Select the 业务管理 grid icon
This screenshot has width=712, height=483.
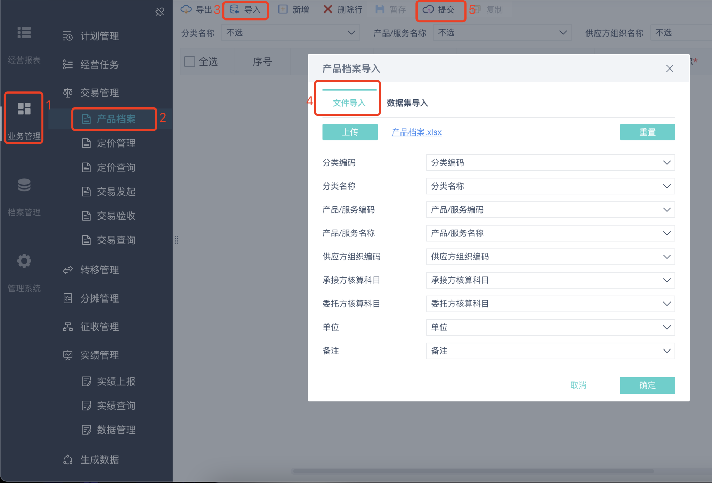(24, 109)
